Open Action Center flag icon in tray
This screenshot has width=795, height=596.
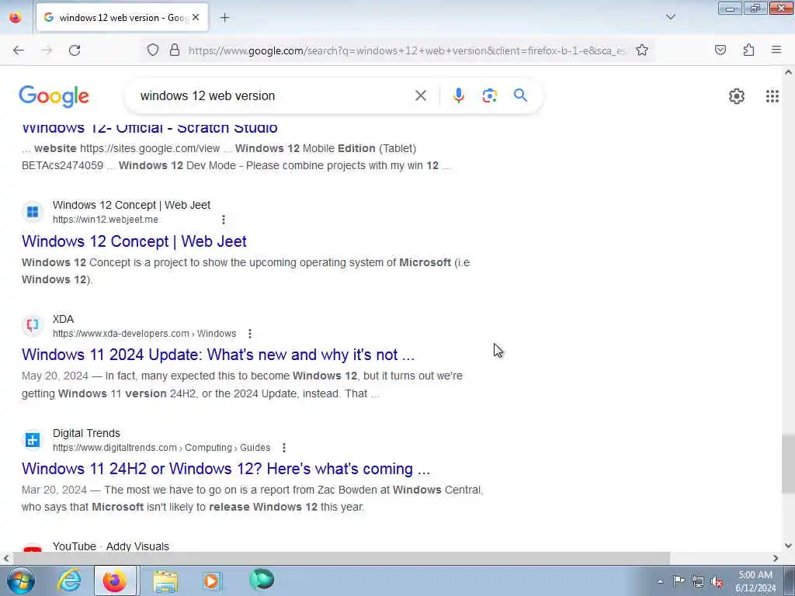(x=679, y=580)
